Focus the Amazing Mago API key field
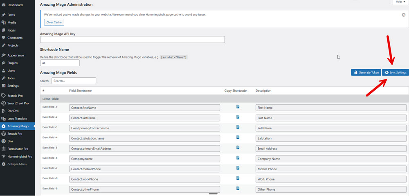 (x=133, y=40)
